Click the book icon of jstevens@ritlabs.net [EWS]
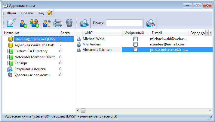Viewport: 215px width, 122px height. pyautogui.click(x=11, y=39)
